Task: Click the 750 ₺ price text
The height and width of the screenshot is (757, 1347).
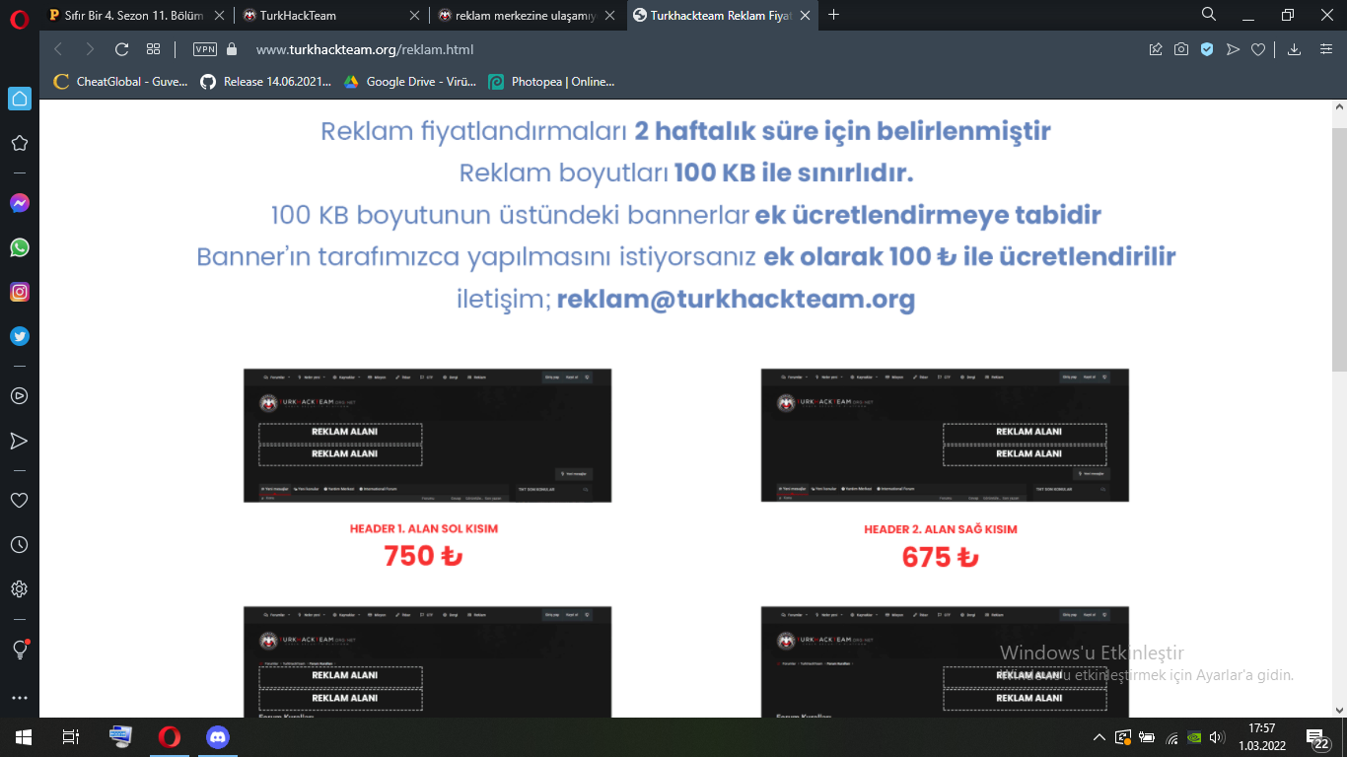Action: 423,556
